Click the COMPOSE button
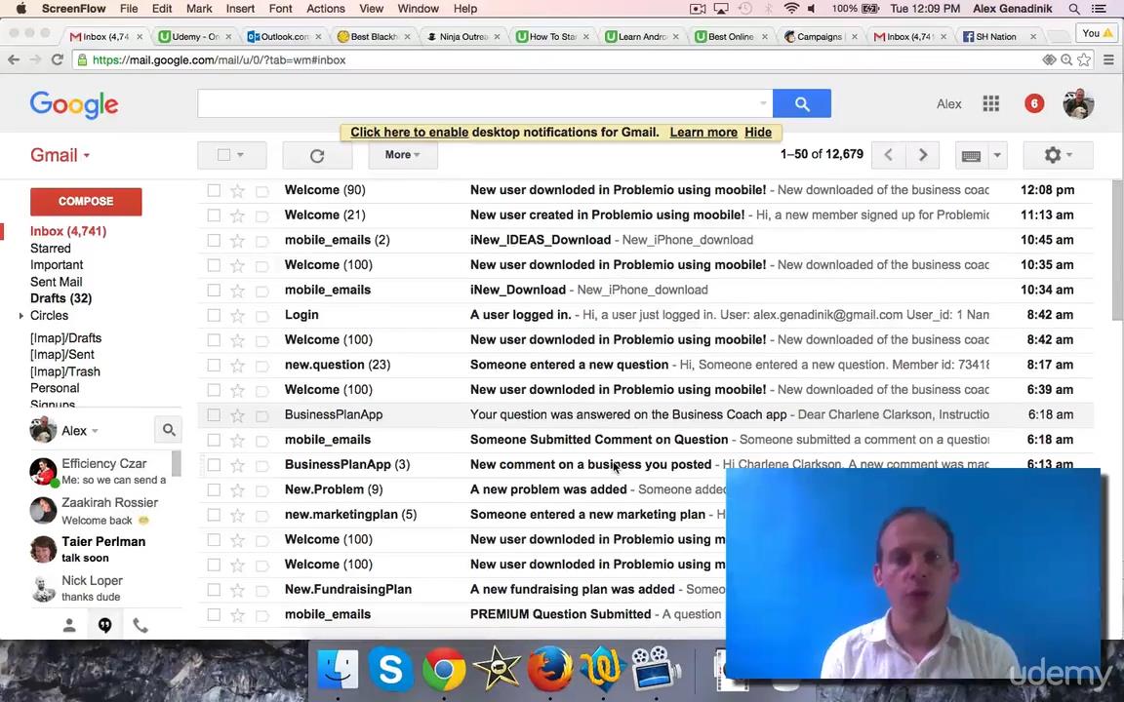This screenshot has width=1124, height=702. pyautogui.click(x=86, y=201)
